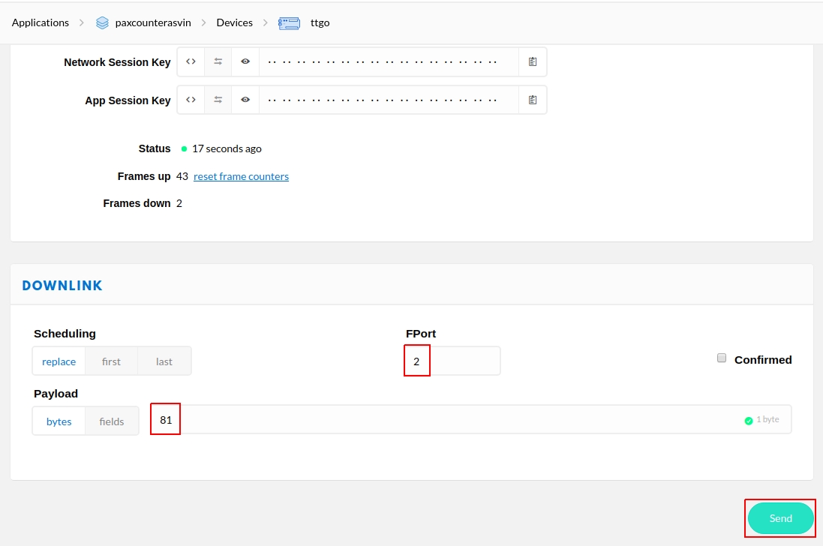Click the 'reset frame counters' link
Screen dimensions: 823x546
[x=241, y=176]
